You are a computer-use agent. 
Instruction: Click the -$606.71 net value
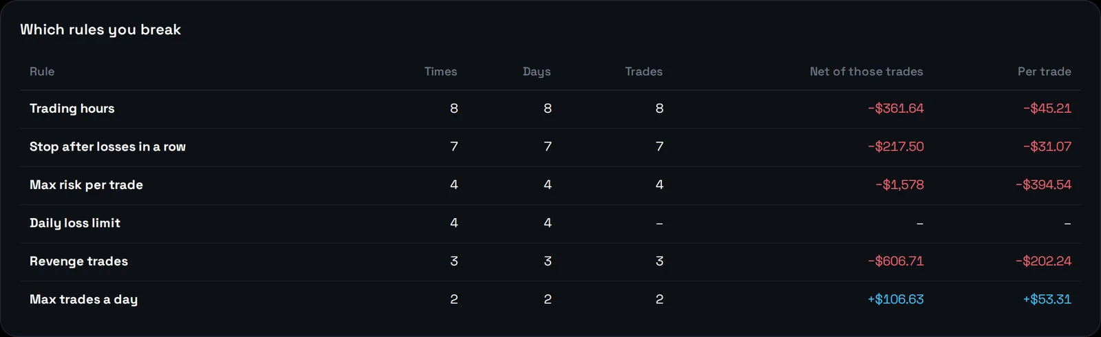coord(895,261)
